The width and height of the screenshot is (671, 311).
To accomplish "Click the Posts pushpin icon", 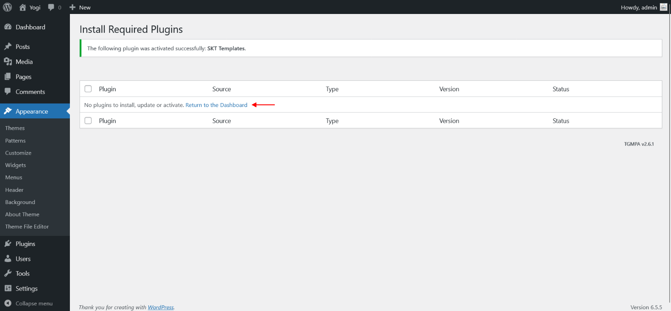I will [x=8, y=47].
